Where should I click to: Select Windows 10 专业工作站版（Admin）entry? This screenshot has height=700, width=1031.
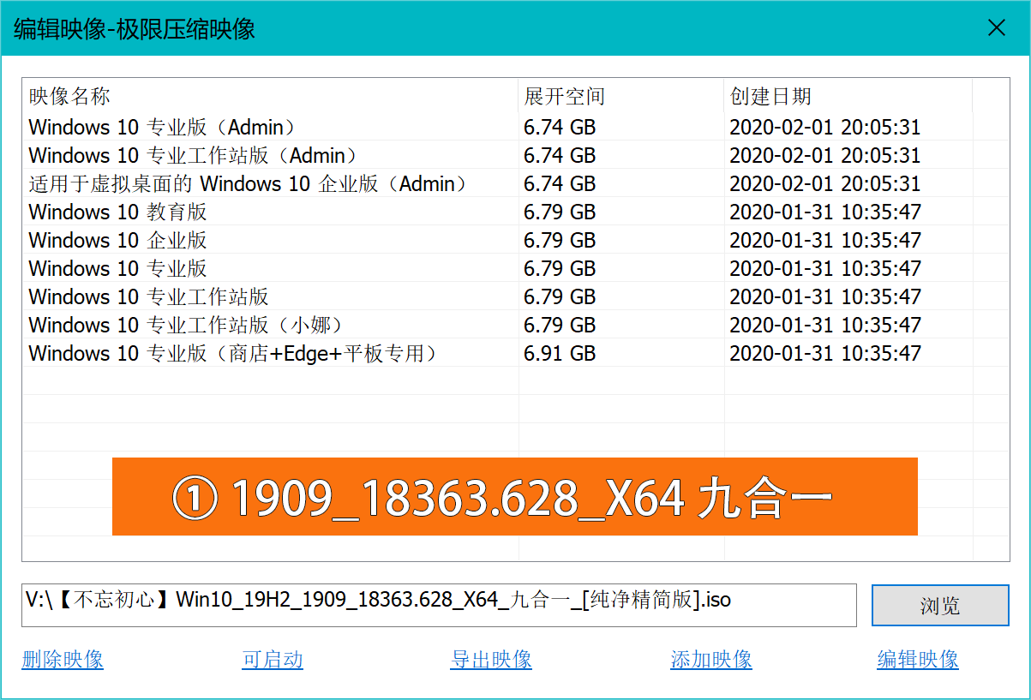(193, 156)
